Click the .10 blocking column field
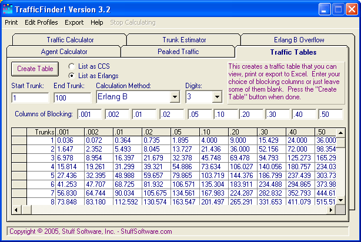 [x=226, y=115]
